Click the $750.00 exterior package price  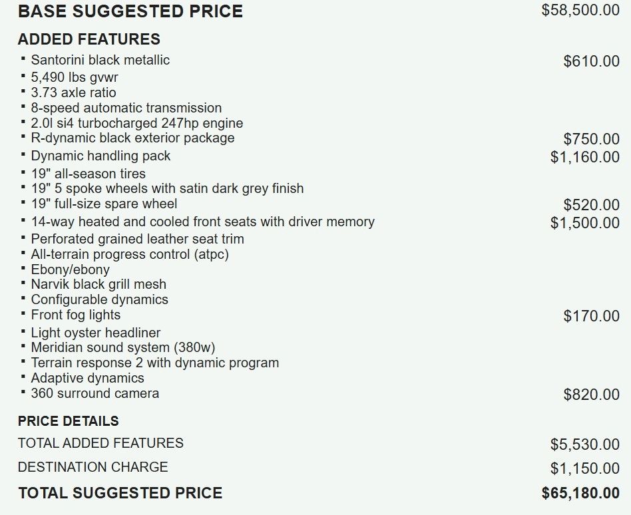click(x=591, y=139)
